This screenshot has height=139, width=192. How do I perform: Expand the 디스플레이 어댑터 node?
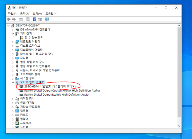tap(13, 50)
